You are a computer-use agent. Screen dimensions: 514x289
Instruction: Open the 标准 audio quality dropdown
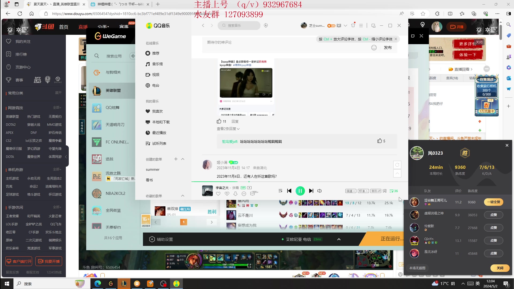pyautogui.click(x=363, y=191)
